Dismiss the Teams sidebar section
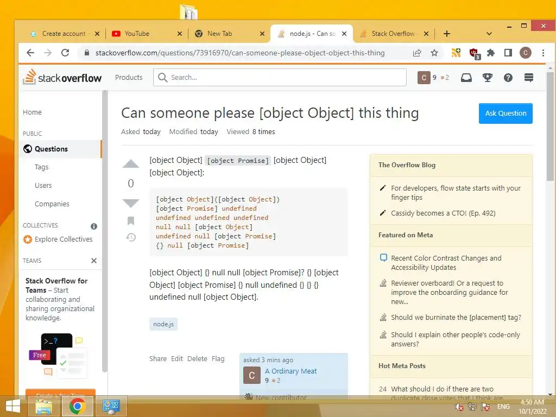This screenshot has height=417, width=556. (93, 261)
